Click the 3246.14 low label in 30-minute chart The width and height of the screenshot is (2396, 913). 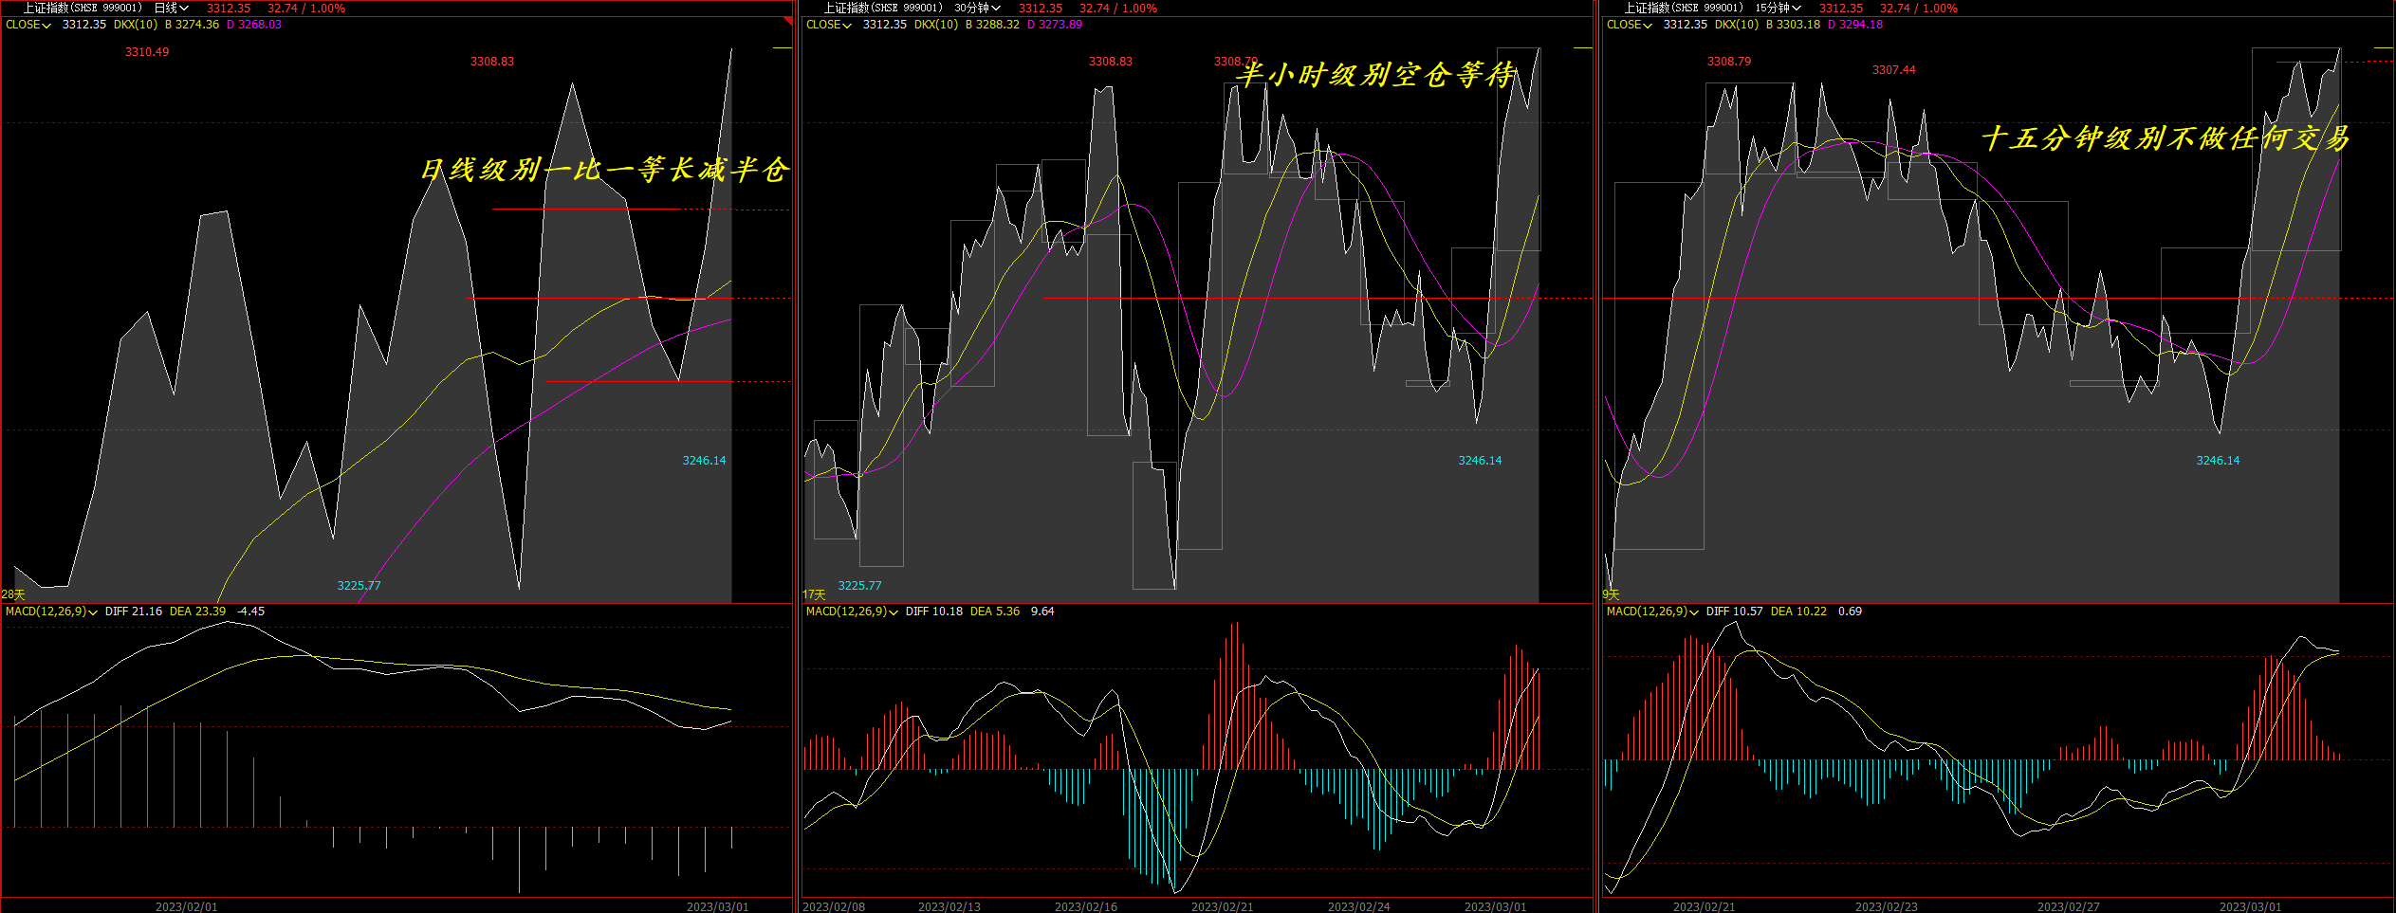[1480, 461]
